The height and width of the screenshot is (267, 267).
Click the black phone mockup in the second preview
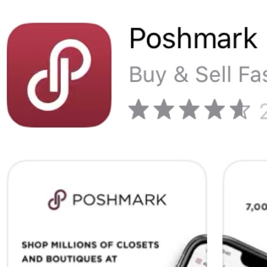pos(245,251)
